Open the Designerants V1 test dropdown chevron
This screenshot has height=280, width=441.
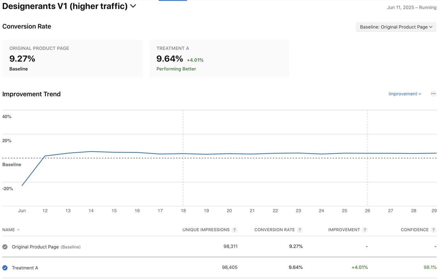[133, 6]
